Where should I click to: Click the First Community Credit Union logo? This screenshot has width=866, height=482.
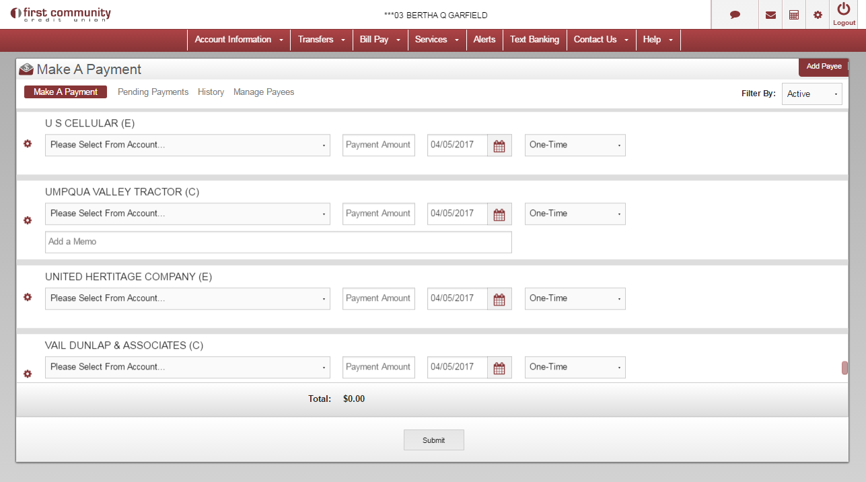[x=61, y=14]
